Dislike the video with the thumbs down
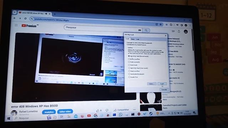 click(x=107, y=110)
